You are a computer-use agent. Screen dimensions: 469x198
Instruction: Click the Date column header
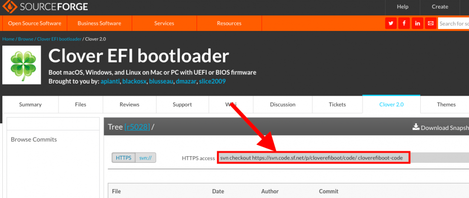[x=218, y=191]
